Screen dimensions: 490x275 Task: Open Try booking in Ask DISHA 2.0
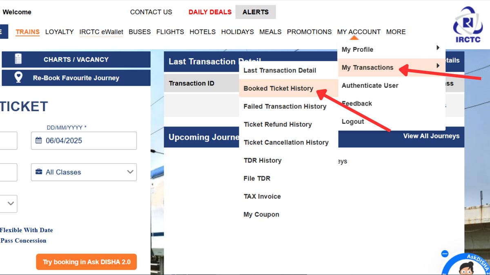[86, 262]
